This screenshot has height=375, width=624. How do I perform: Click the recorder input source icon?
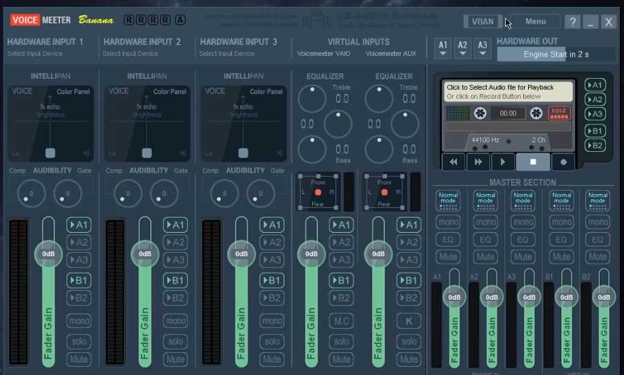point(558,113)
